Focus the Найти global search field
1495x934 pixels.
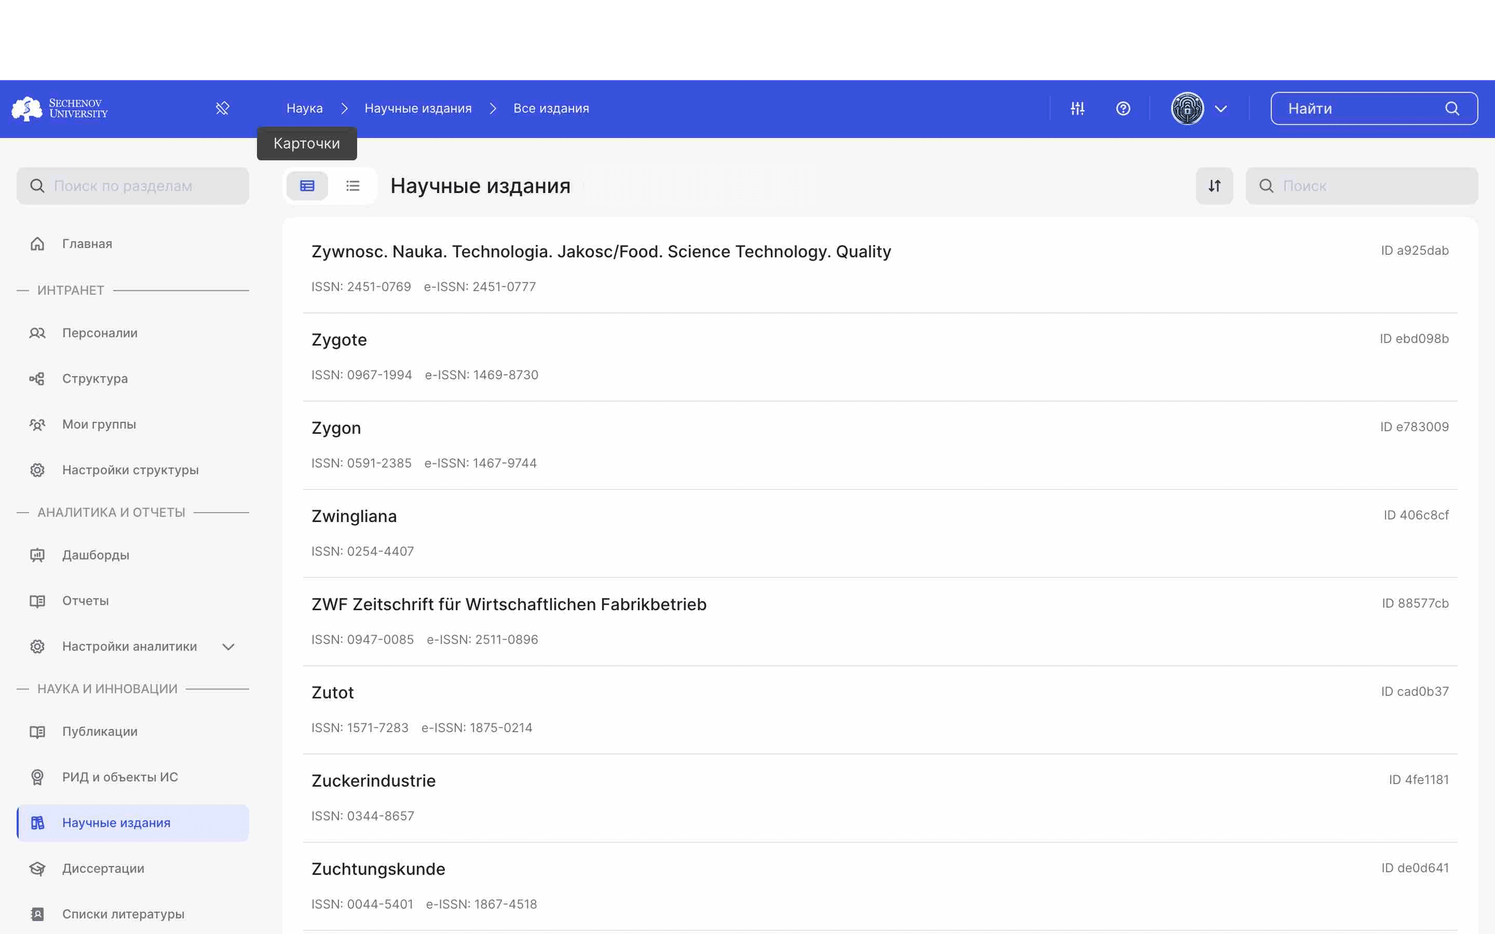click(x=1374, y=109)
